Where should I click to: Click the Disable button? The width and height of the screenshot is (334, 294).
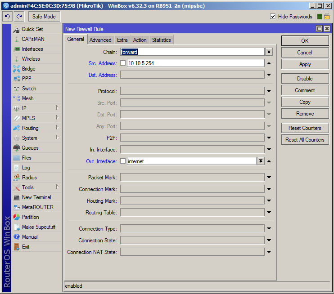(x=305, y=79)
